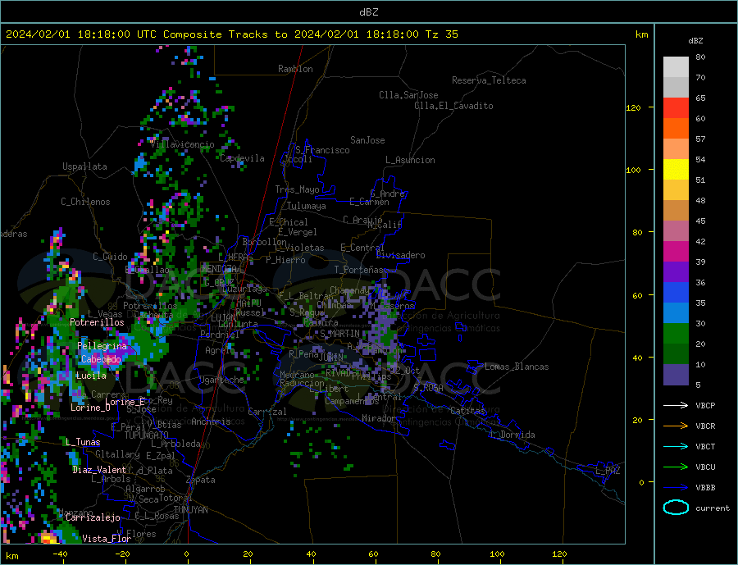
Task: Click the Lomas_Blancas label
Action: [517, 367]
